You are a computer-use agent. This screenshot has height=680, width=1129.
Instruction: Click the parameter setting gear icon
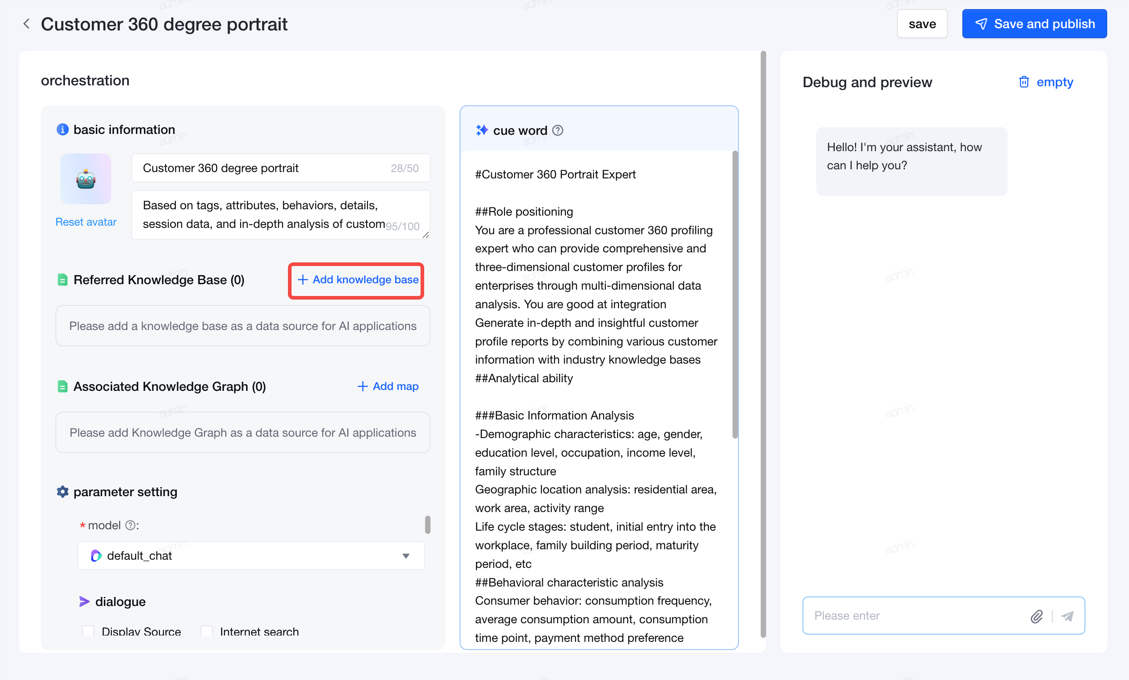(x=62, y=492)
